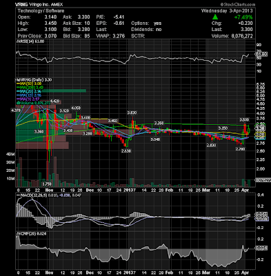Viewport: 271px width, 276px height.
Task: Click the blue MA(13) legend entry
Action: (28, 95)
